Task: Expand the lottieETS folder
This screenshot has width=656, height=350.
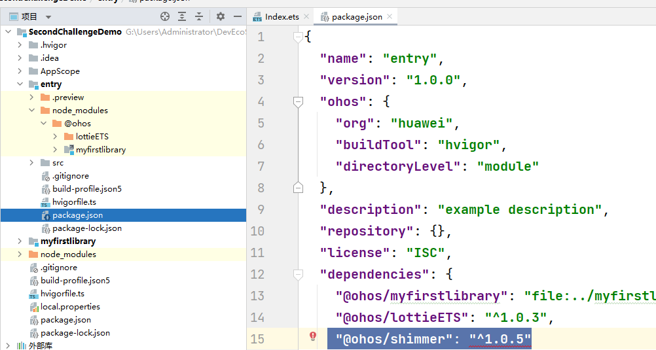Action: click(55, 136)
